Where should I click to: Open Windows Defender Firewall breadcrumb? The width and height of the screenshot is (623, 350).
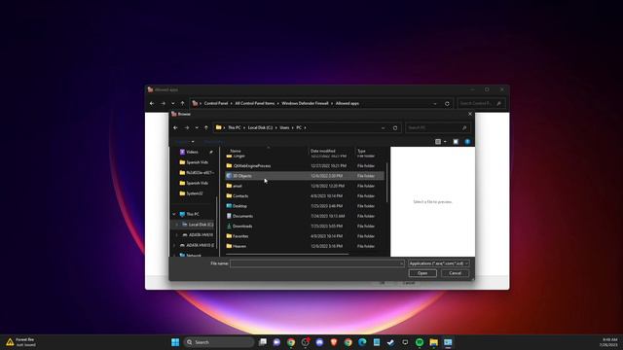tap(305, 104)
